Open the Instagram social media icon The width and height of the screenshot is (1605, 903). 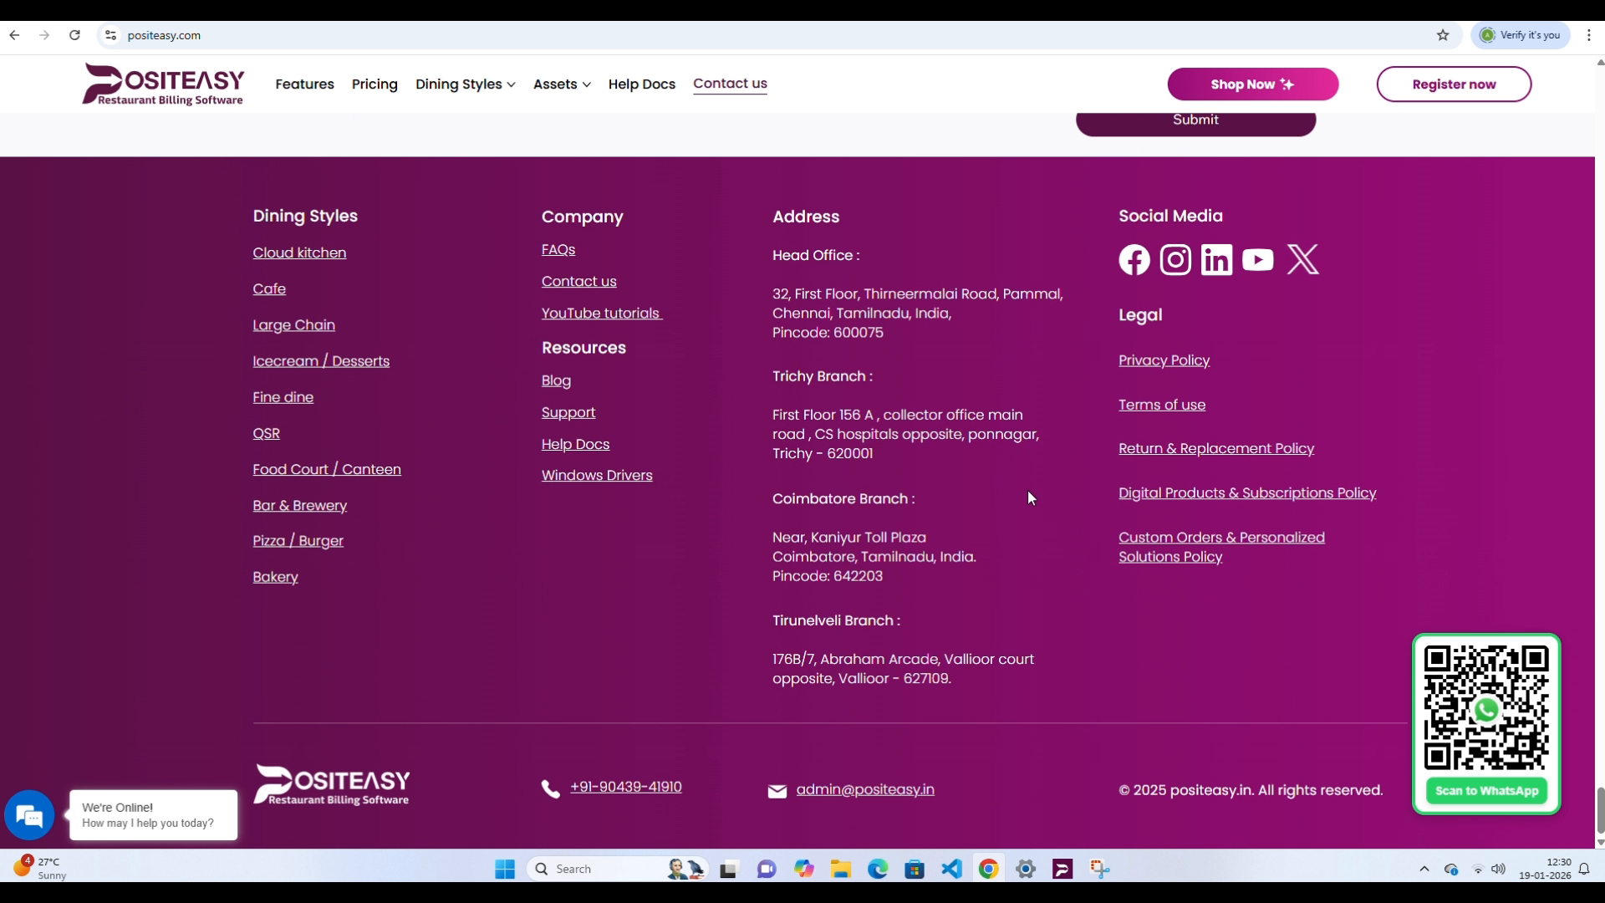click(x=1175, y=260)
